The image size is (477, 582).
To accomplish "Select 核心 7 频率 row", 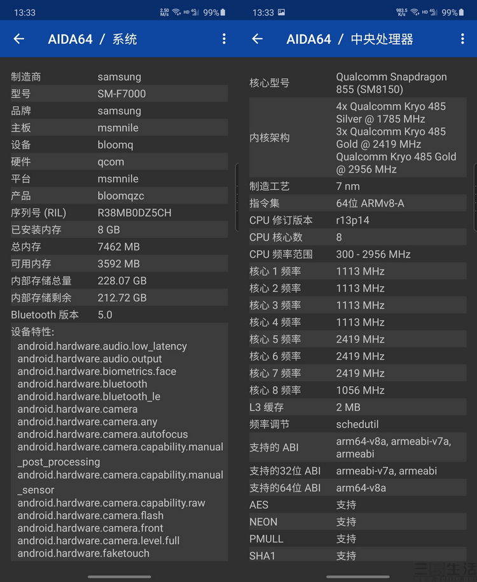I will click(358, 373).
